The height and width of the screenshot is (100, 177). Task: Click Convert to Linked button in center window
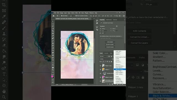[x=110, y=44]
